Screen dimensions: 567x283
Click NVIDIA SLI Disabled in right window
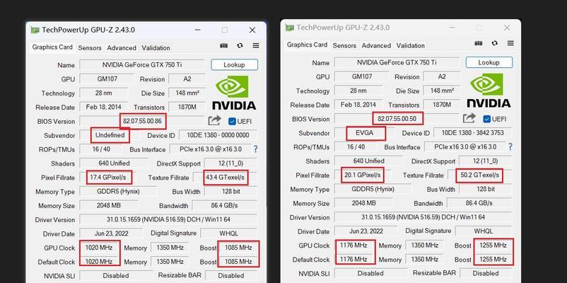(370, 274)
